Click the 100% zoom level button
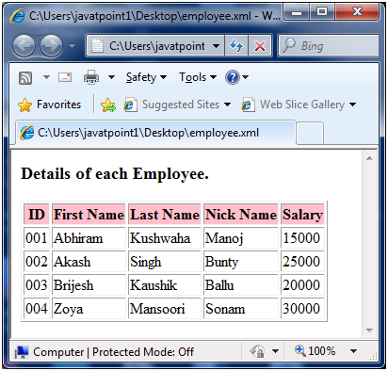Viewport: 388px width, 371px height. pyautogui.click(x=315, y=351)
